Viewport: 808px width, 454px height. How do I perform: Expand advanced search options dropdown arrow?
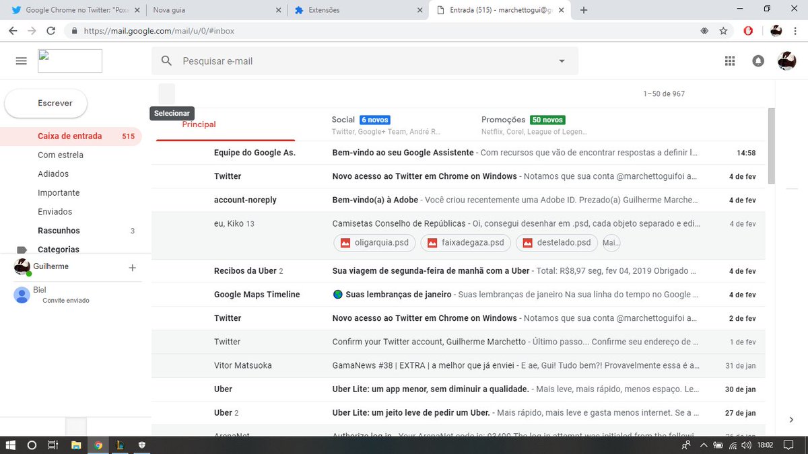[x=562, y=61]
